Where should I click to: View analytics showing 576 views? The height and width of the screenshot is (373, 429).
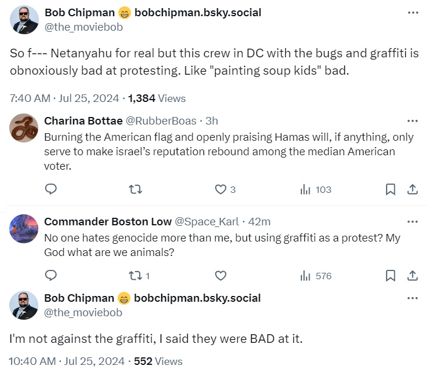pos(316,276)
